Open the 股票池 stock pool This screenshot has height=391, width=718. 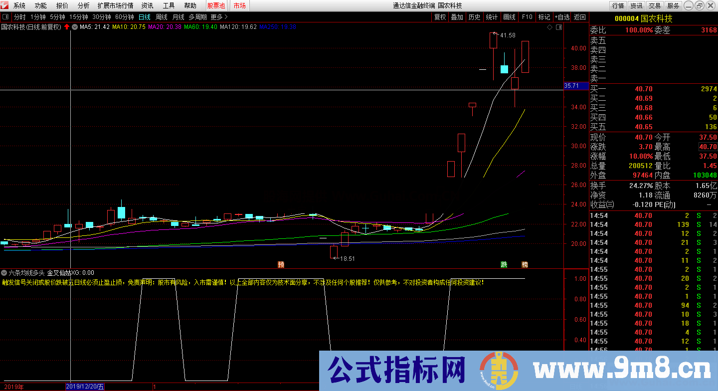[x=216, y=5]
